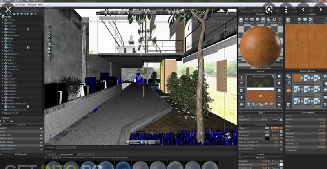Click Clear icon in material Preview toolbar
Screen dimensions: 327x169
(x=241, y=20)
